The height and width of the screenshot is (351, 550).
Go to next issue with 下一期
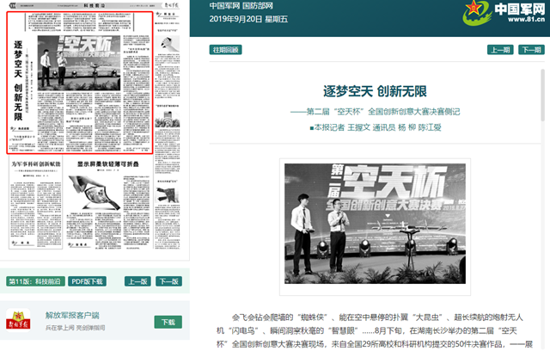click(532, 50)
